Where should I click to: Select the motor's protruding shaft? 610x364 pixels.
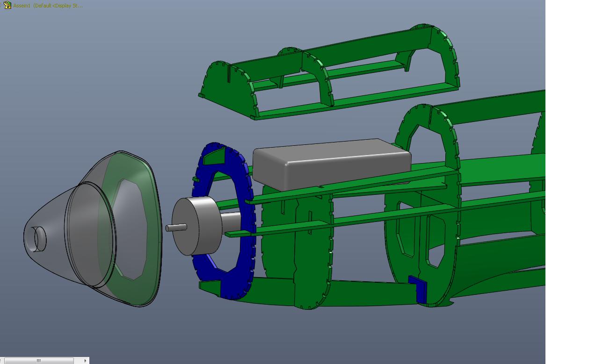(x=176, y=228)
